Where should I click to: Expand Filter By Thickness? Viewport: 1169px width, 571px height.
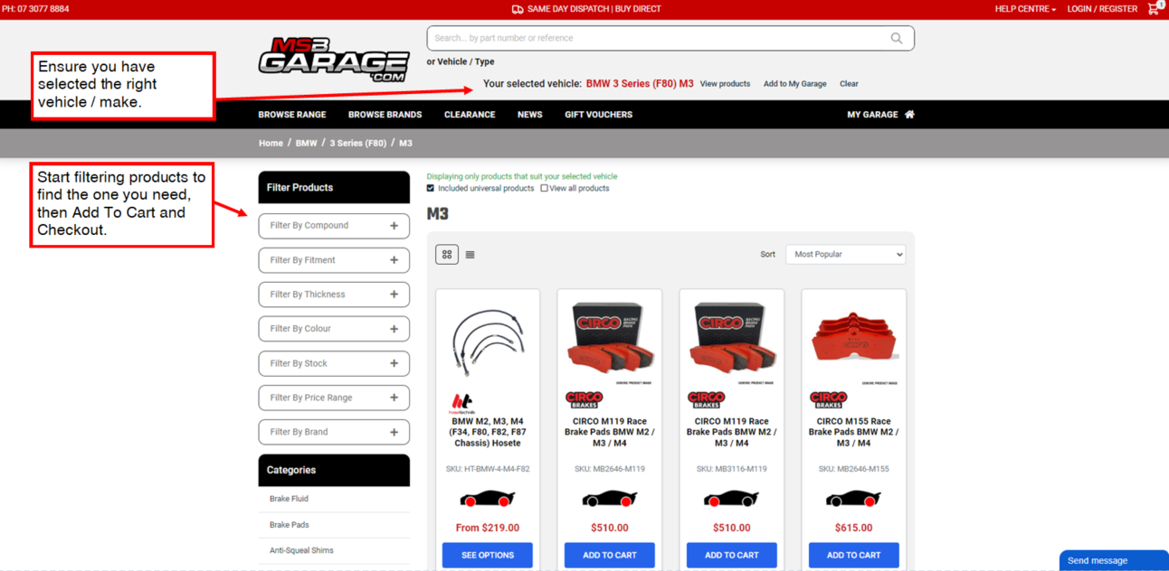point(334,295)
